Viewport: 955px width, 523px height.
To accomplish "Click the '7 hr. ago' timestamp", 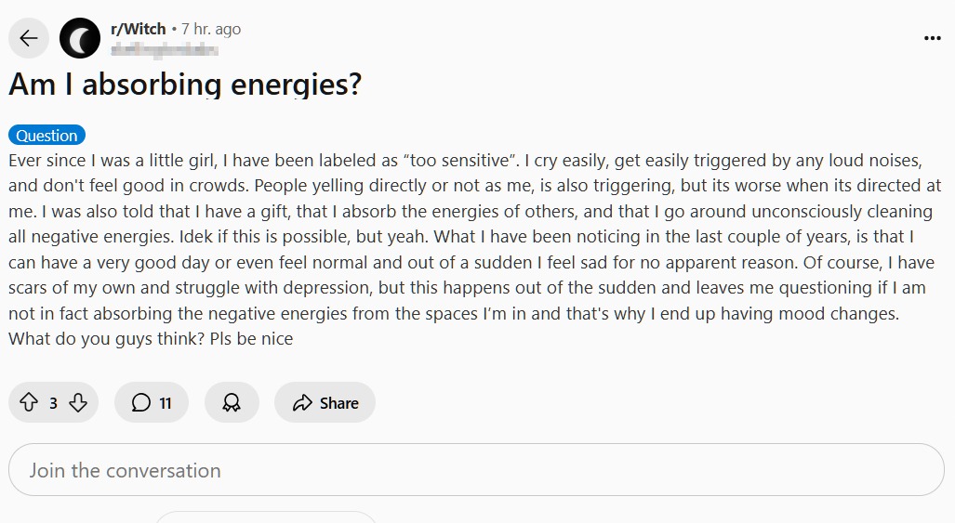I will pyautogui.click(x=211, y=29).
